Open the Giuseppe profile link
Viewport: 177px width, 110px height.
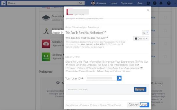(x=101, y=3)
